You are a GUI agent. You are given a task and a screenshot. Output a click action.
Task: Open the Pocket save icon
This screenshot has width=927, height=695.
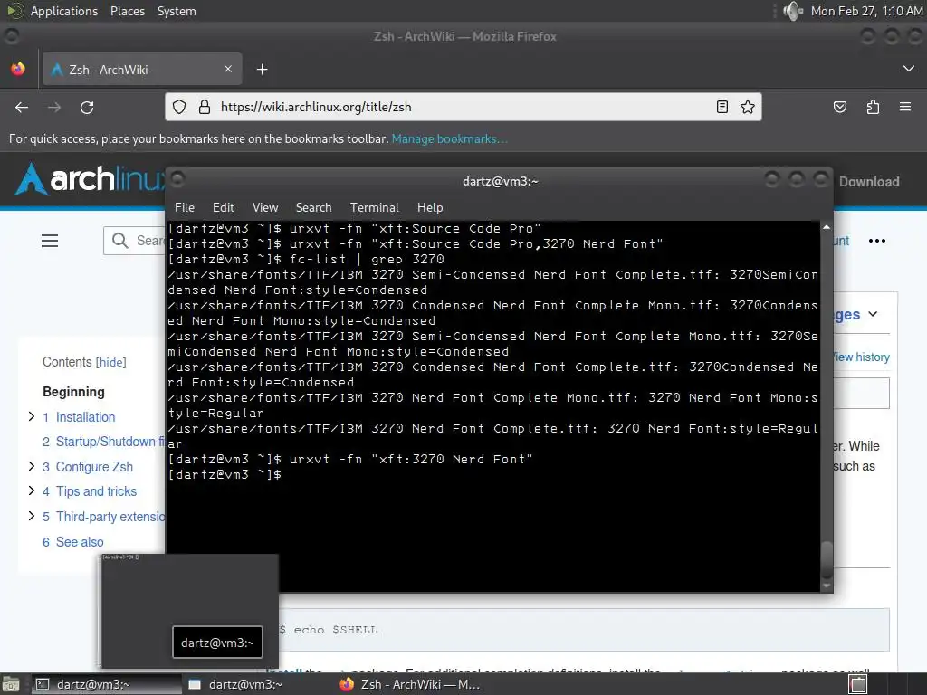pos(839,107)
